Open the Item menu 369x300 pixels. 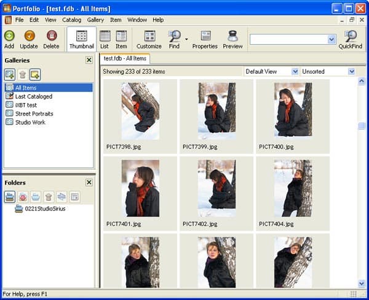point(116,20)
